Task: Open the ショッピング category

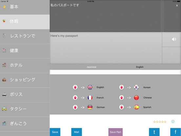Action: click(x=25, y=80)
